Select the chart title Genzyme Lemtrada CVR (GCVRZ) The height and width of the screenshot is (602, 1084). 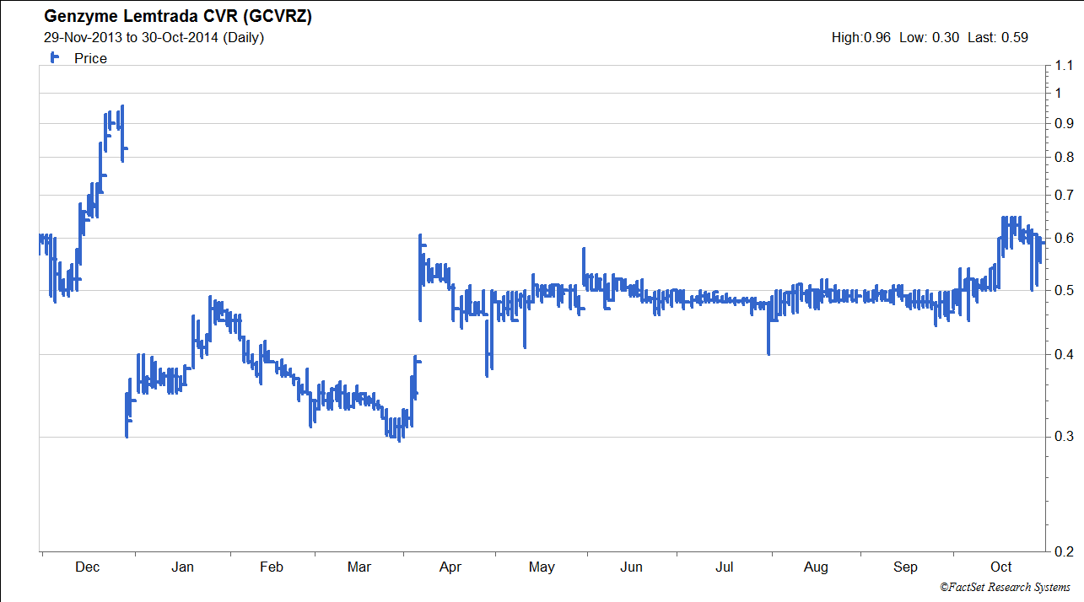click(178, 17)
